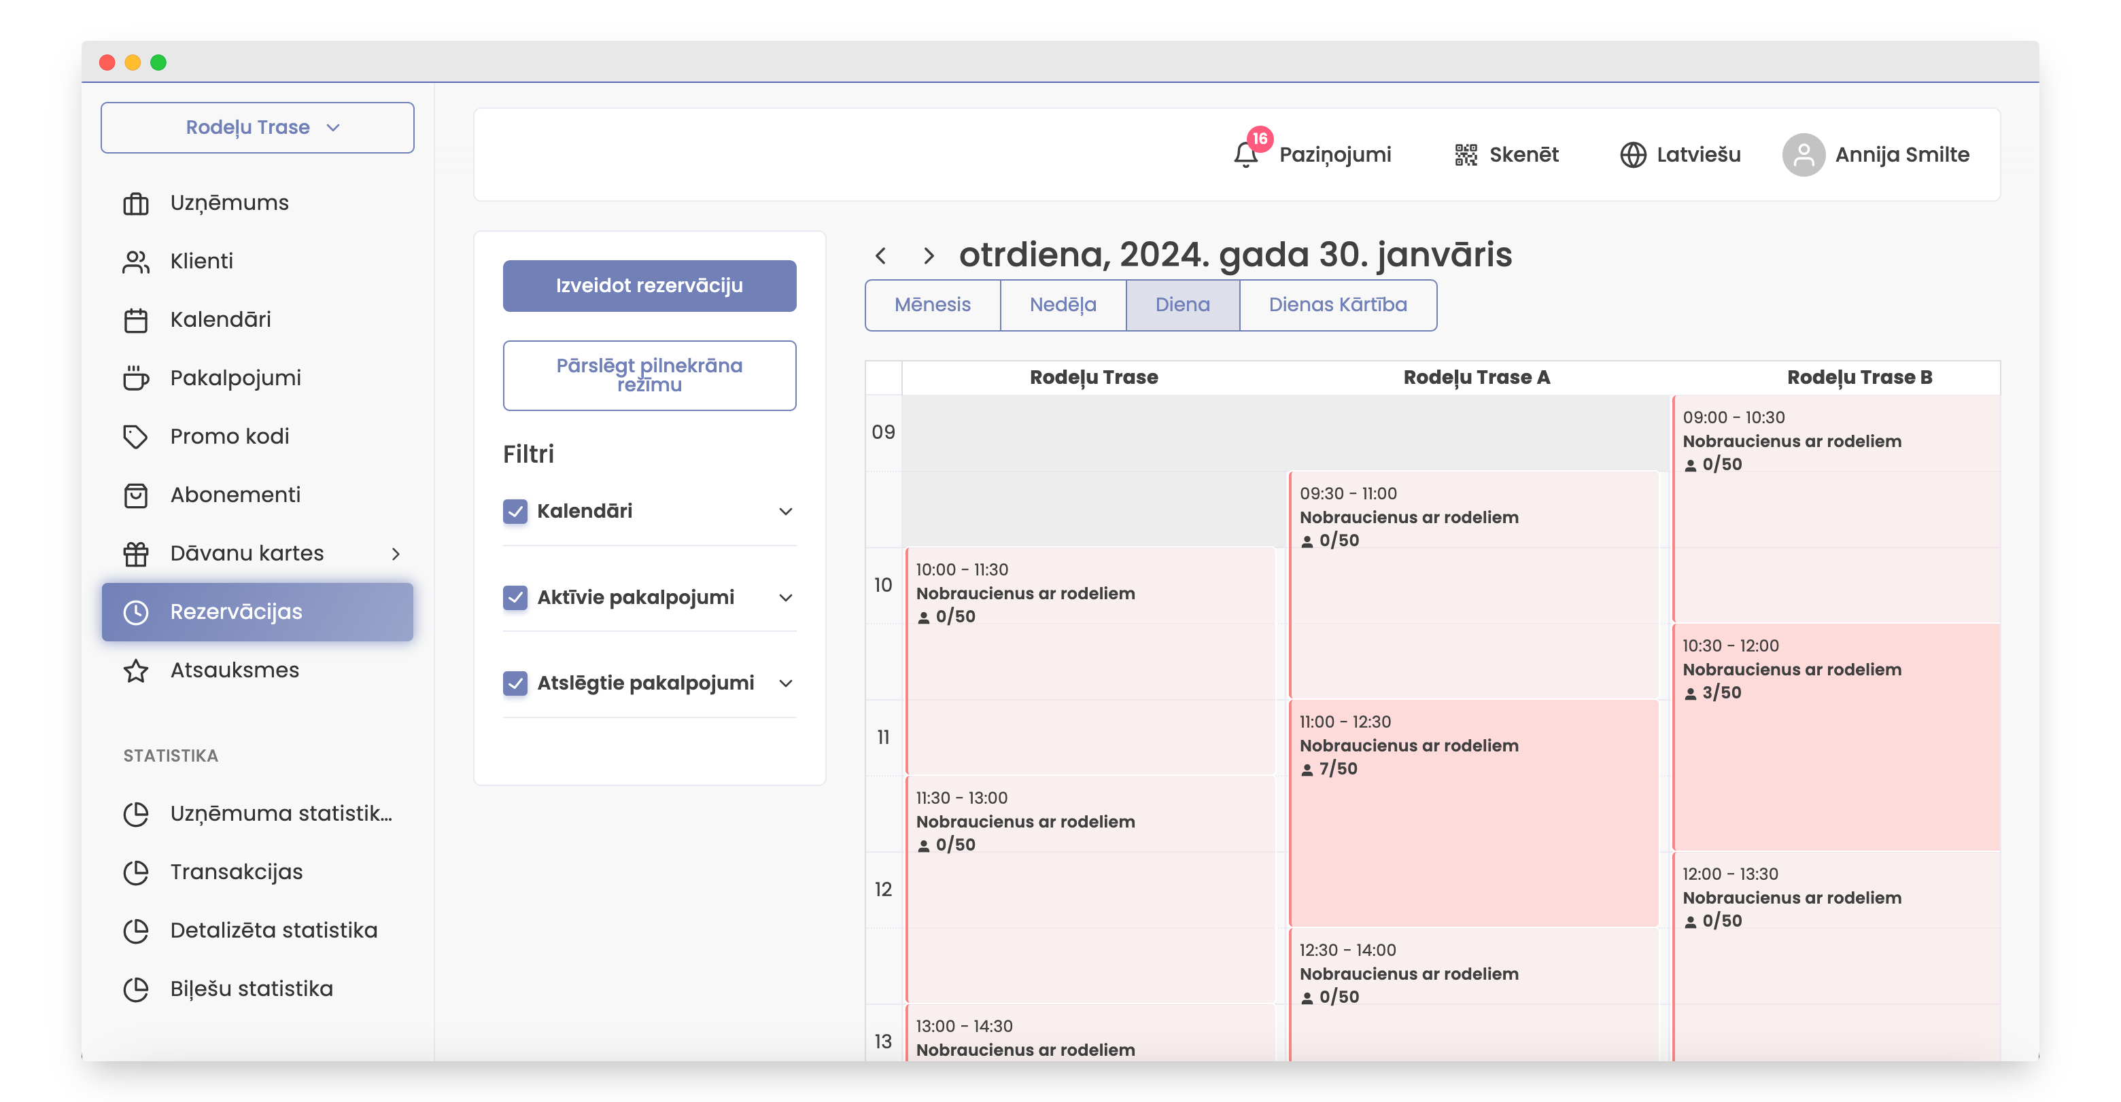
Task: Go to previous day arrow
Action: click(881, 256)
